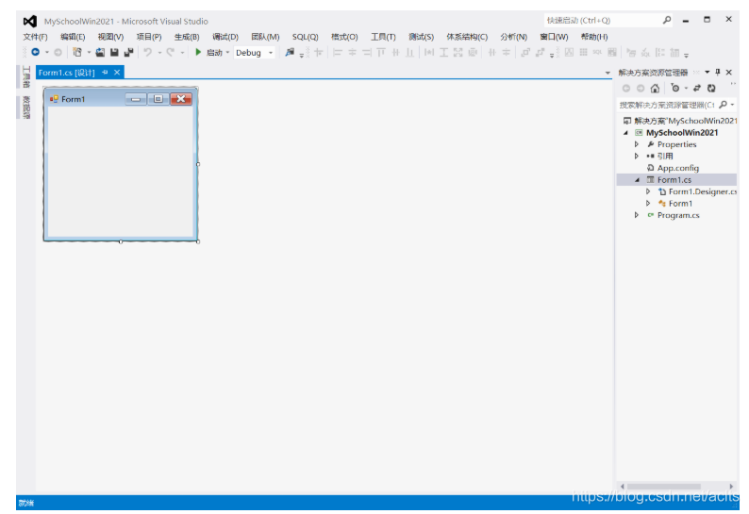Click the Home icon in Solution Explorer
This screenshot has height=514, width=749.
point(655,89)
